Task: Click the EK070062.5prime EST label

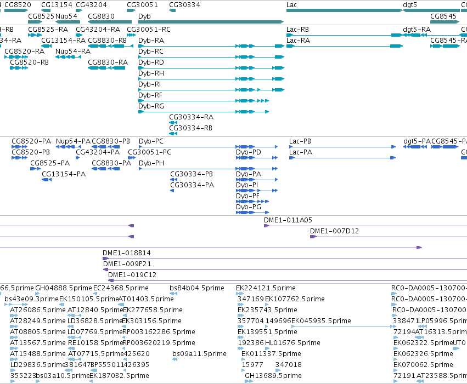Action: [423, 365]
